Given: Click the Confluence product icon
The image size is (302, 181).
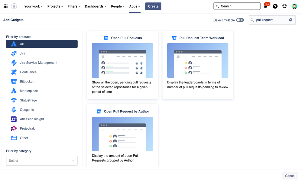Looking at the screenshot, I should tap(14, 72).
